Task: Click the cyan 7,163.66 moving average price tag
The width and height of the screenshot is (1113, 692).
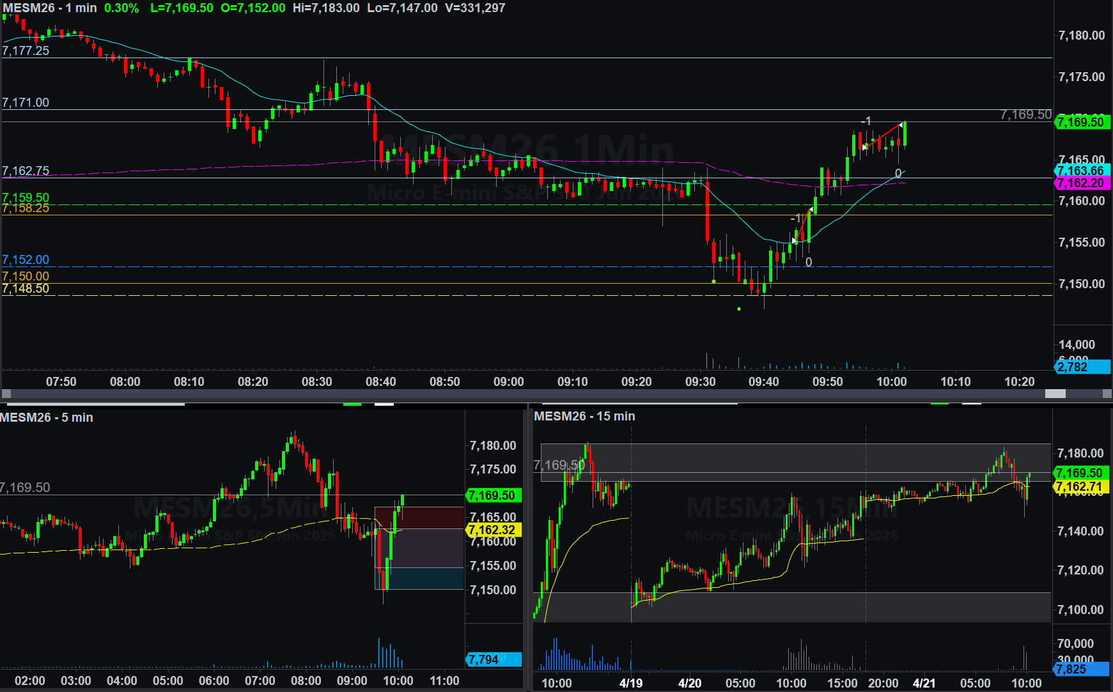Action: 1081,171
